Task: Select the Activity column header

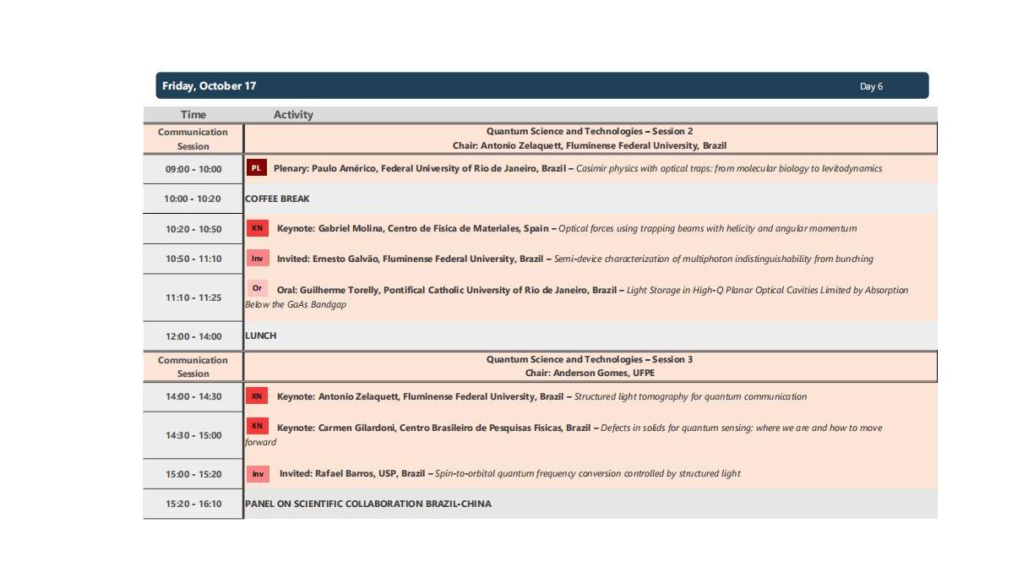Action: tap(293, 114)
